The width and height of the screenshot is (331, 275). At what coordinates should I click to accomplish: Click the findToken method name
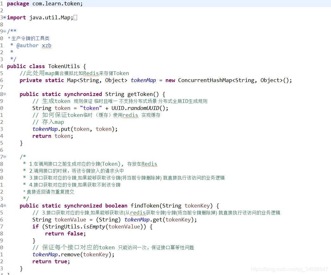[x=145, y=205]
